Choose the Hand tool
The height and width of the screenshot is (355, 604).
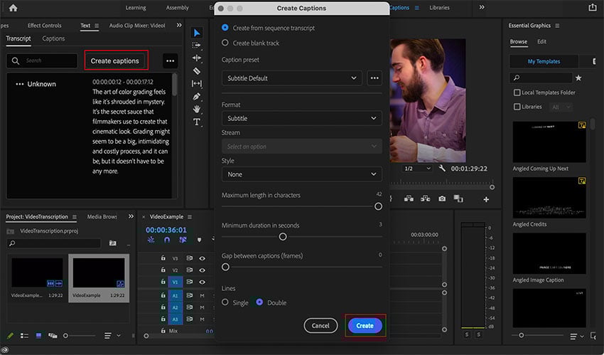tap(197, 109)
